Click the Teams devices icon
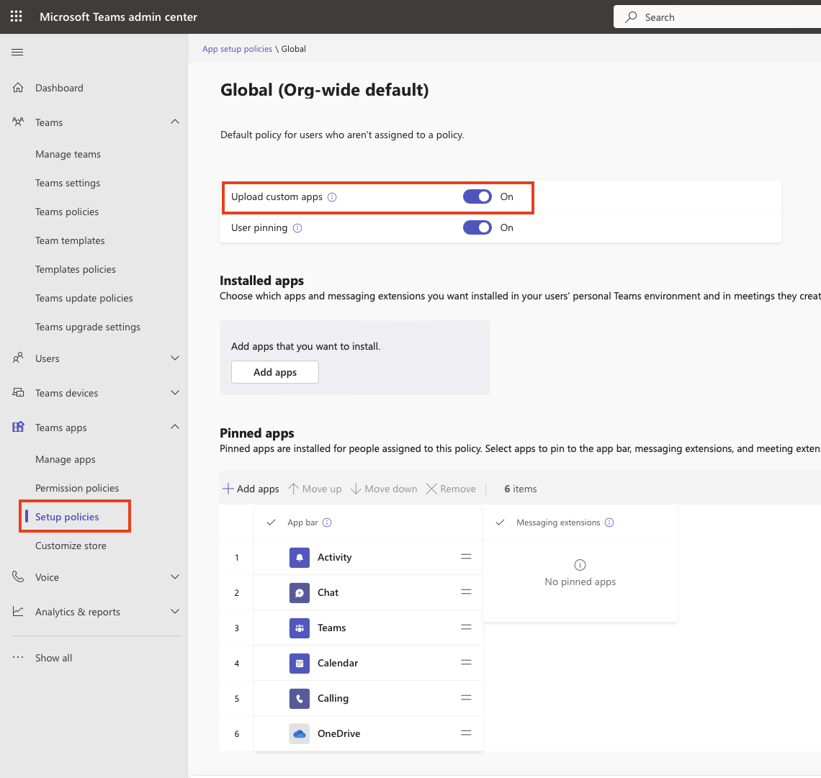This screenshot has height=778, width=821. (x=18, y=392)
